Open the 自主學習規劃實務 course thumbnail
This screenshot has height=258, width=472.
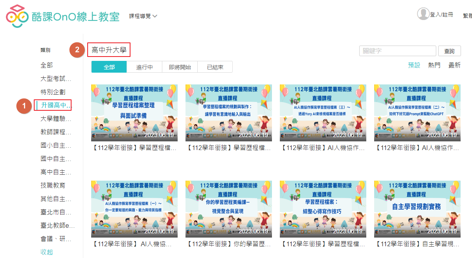417,209
